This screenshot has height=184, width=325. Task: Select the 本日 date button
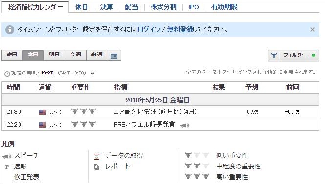pos(33,55)
